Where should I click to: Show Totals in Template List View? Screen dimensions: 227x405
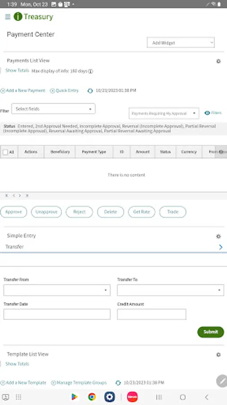tap(17, 364)
